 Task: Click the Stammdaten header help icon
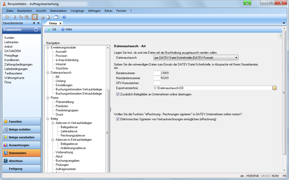point(36,30)
